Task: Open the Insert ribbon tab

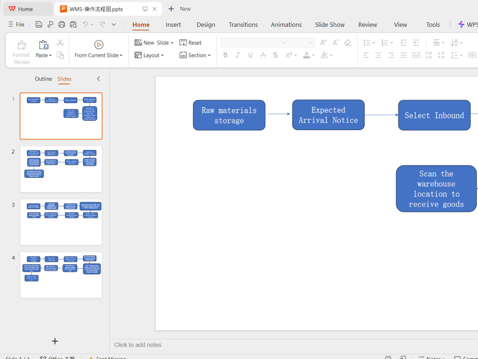Action: (x=173, y=25)
